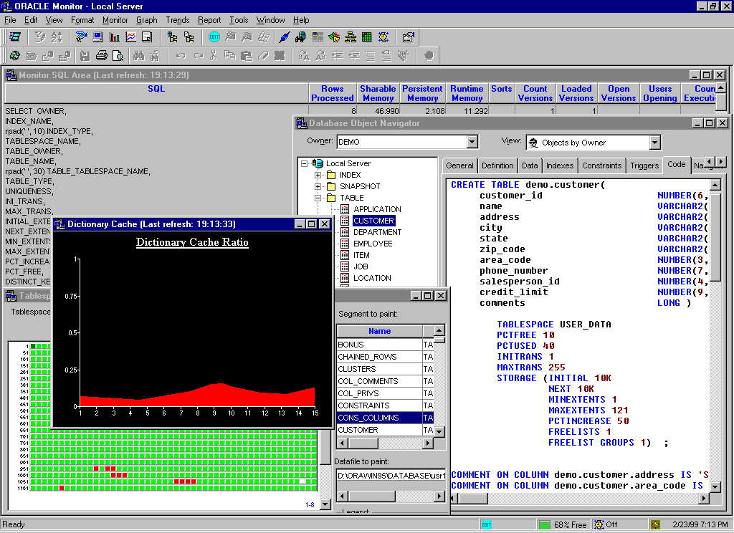Switch to the Indexes tab
The width and height of the screenshot is (734, 533).
[x=559, y=165]
